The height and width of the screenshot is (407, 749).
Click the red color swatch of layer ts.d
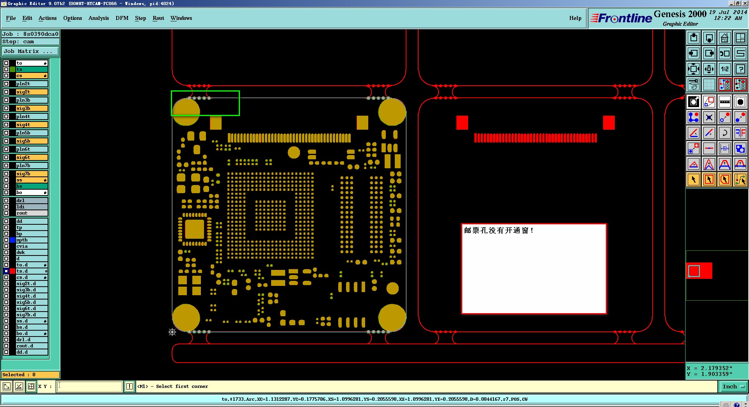12,271
